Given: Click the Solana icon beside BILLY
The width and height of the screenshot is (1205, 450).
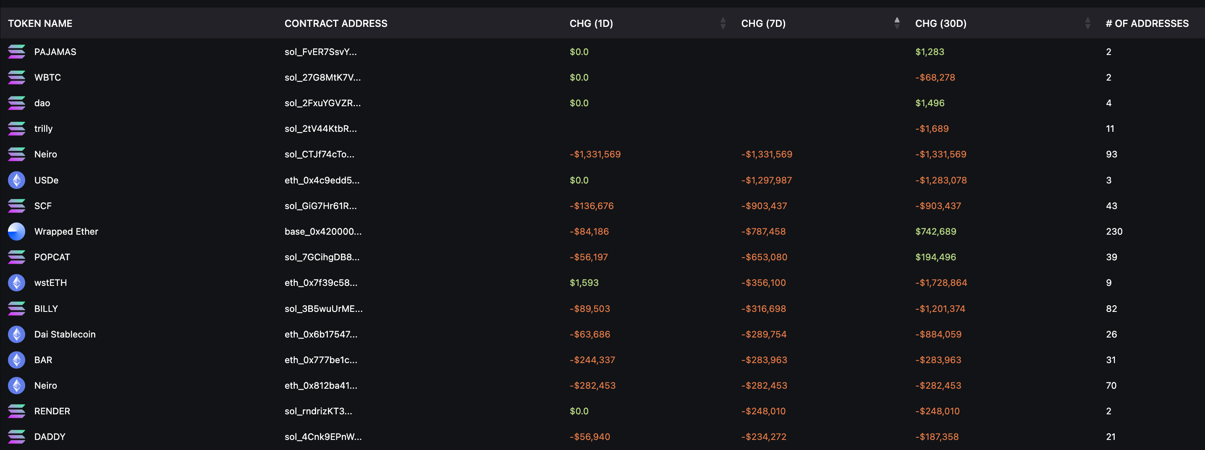Looking at the screenshot, I should [x=16, y=309].
